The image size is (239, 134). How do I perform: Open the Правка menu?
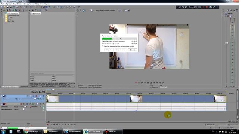(x=9, y=4)
